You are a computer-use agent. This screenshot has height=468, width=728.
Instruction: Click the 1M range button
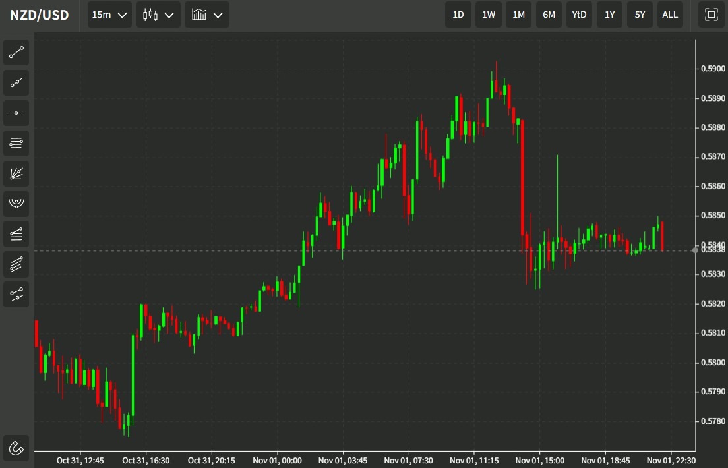pos(518,14)
